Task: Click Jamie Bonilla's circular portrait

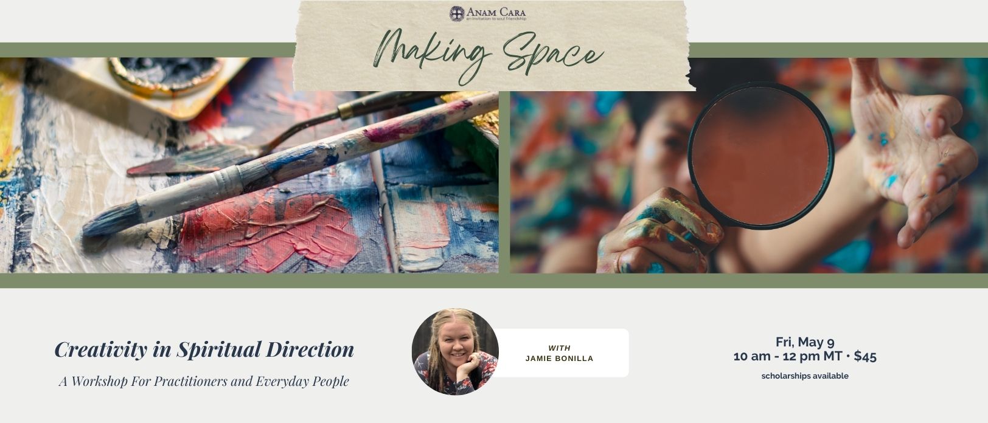Action: click(x=455, y=351)
